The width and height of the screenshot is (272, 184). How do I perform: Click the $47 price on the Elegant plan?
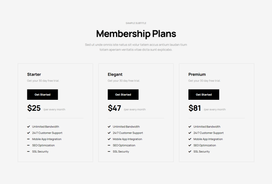114,108
